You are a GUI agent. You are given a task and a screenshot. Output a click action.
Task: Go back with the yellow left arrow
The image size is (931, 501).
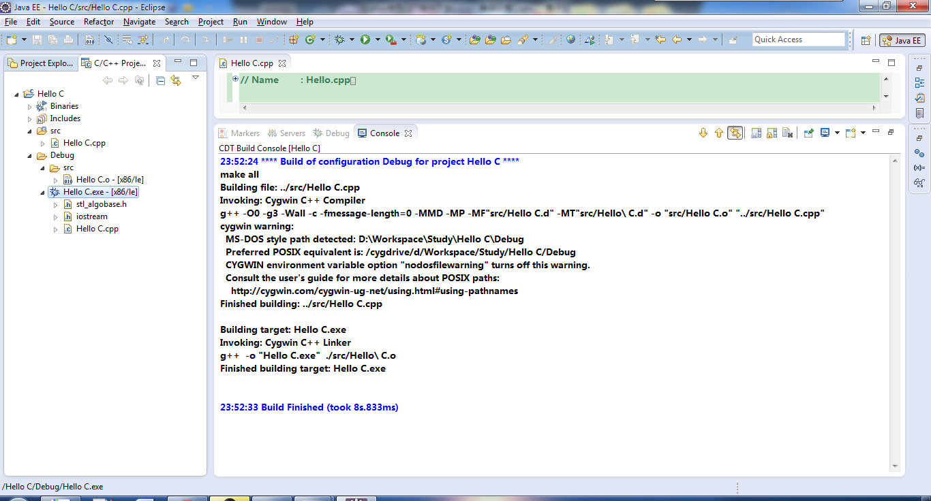pyautogui.click(x=677, y=40)
